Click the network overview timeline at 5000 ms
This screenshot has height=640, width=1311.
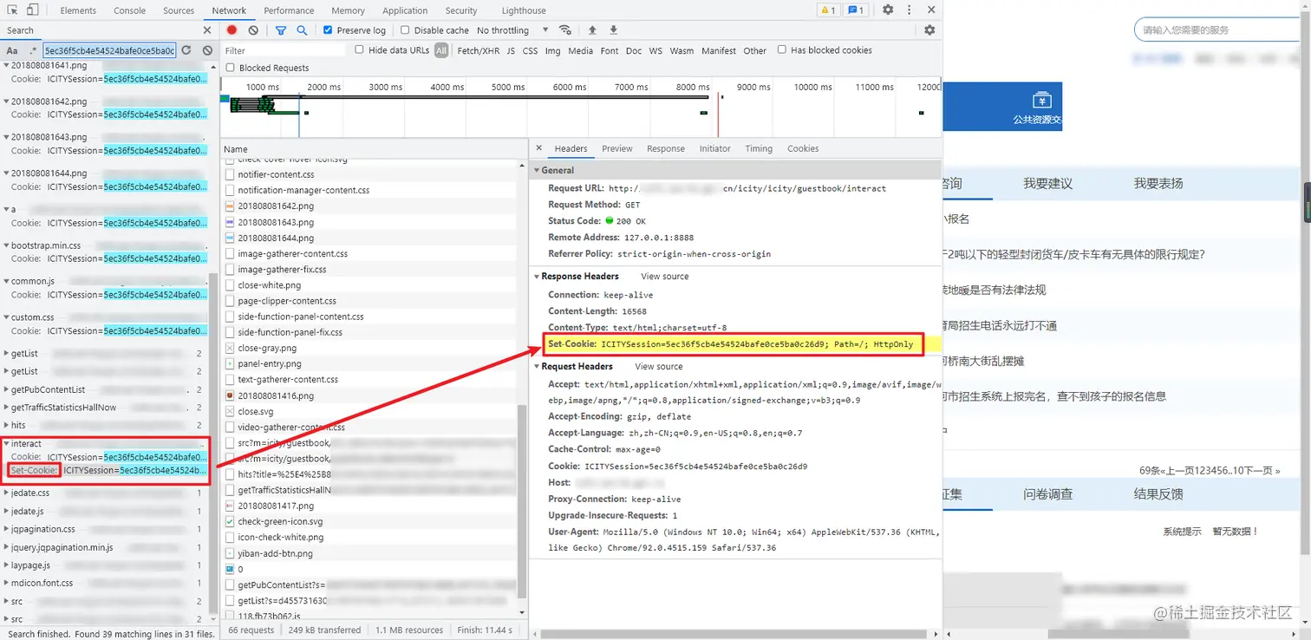click(x=507, y=87)
